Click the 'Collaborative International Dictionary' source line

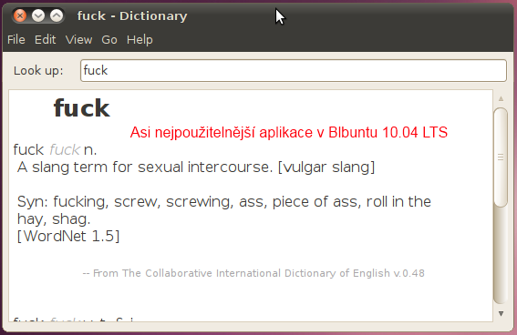[253, 273]
